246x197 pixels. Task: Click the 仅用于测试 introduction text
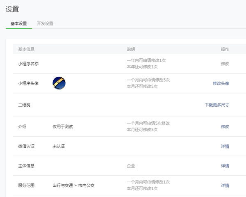pos(63,126)
